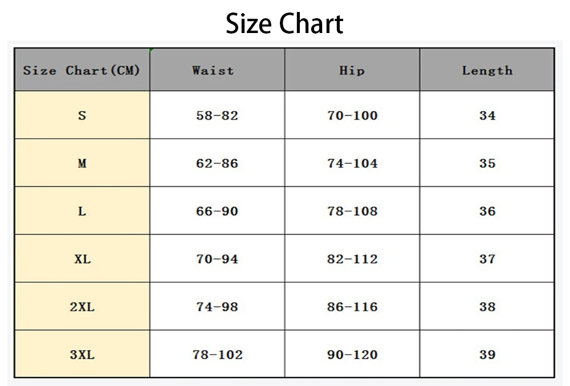Click the XL size row label

[82, 258]
